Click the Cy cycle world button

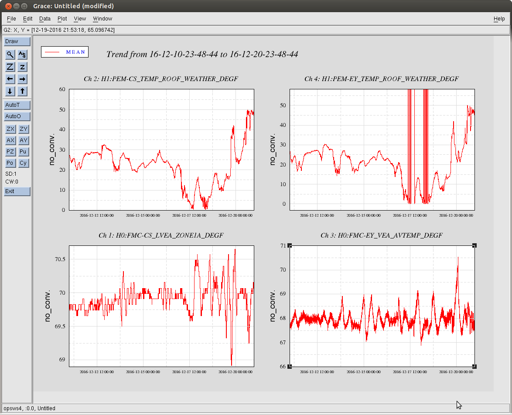click(x=23, y=163)
